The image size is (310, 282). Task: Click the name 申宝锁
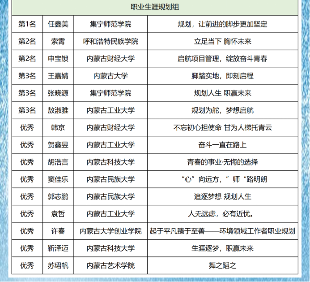(58, 59)
